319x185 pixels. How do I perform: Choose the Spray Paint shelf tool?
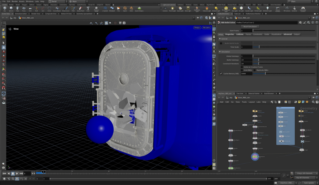pyautogui.click(x=81, y=9)
